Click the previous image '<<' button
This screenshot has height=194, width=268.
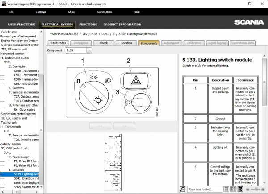click(100, 126)
